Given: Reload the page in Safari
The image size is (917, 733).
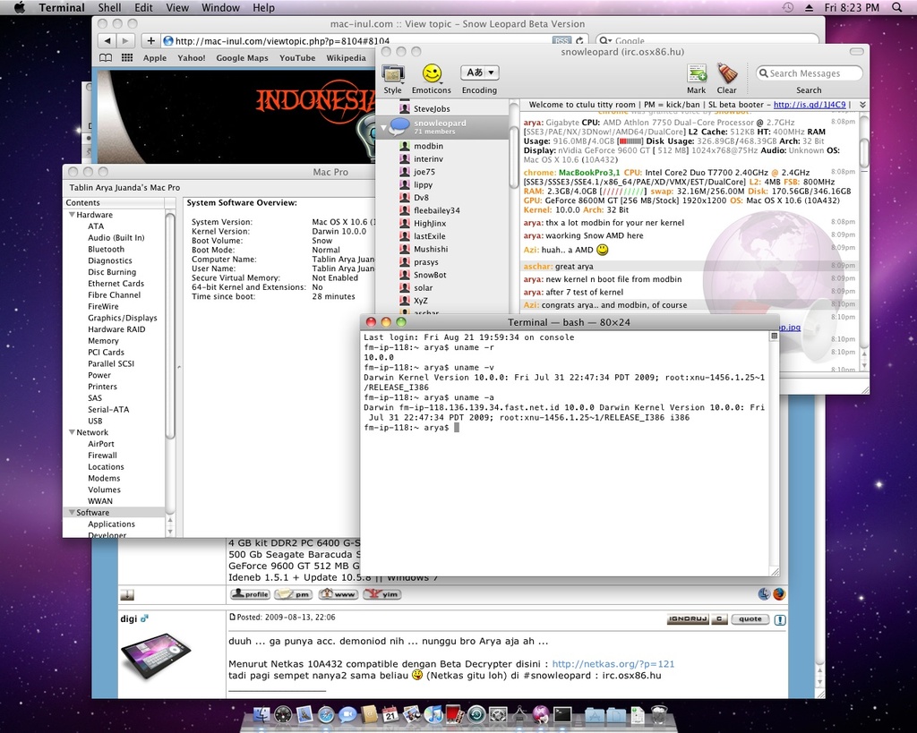Looking at the screenshot, I should click(579, 41).
